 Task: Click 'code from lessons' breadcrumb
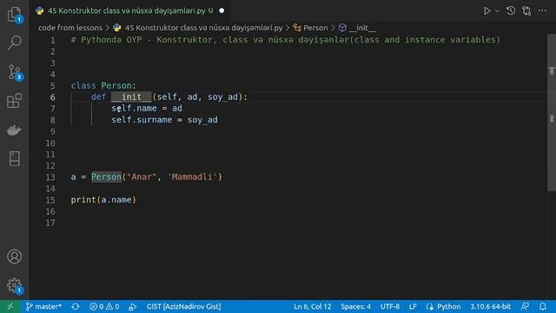coord(70,28)
